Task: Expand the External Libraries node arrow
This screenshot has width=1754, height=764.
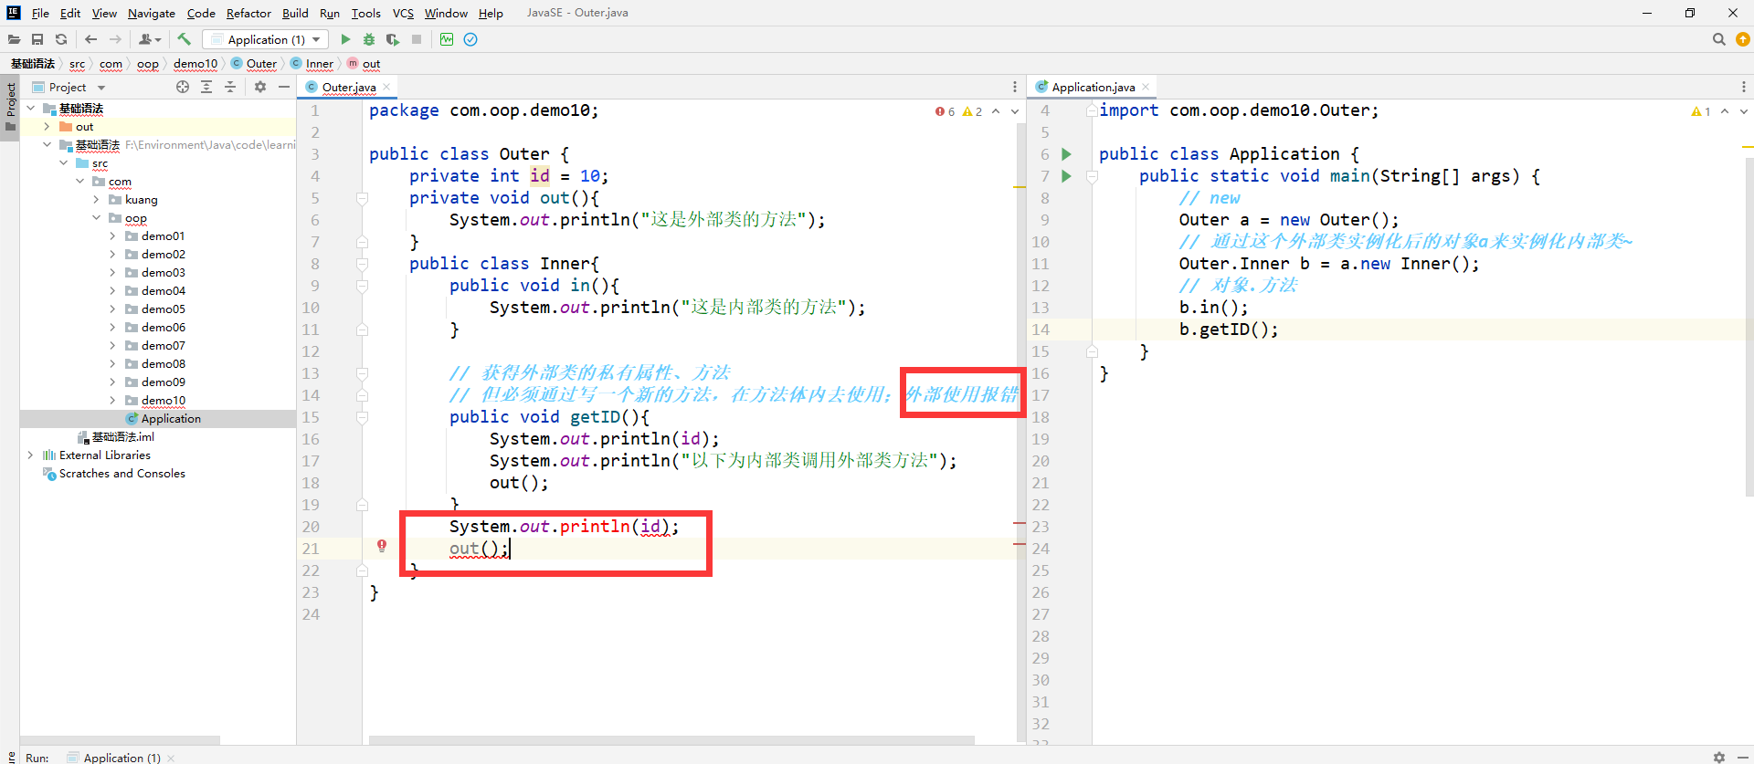Action: click(30, 455)
